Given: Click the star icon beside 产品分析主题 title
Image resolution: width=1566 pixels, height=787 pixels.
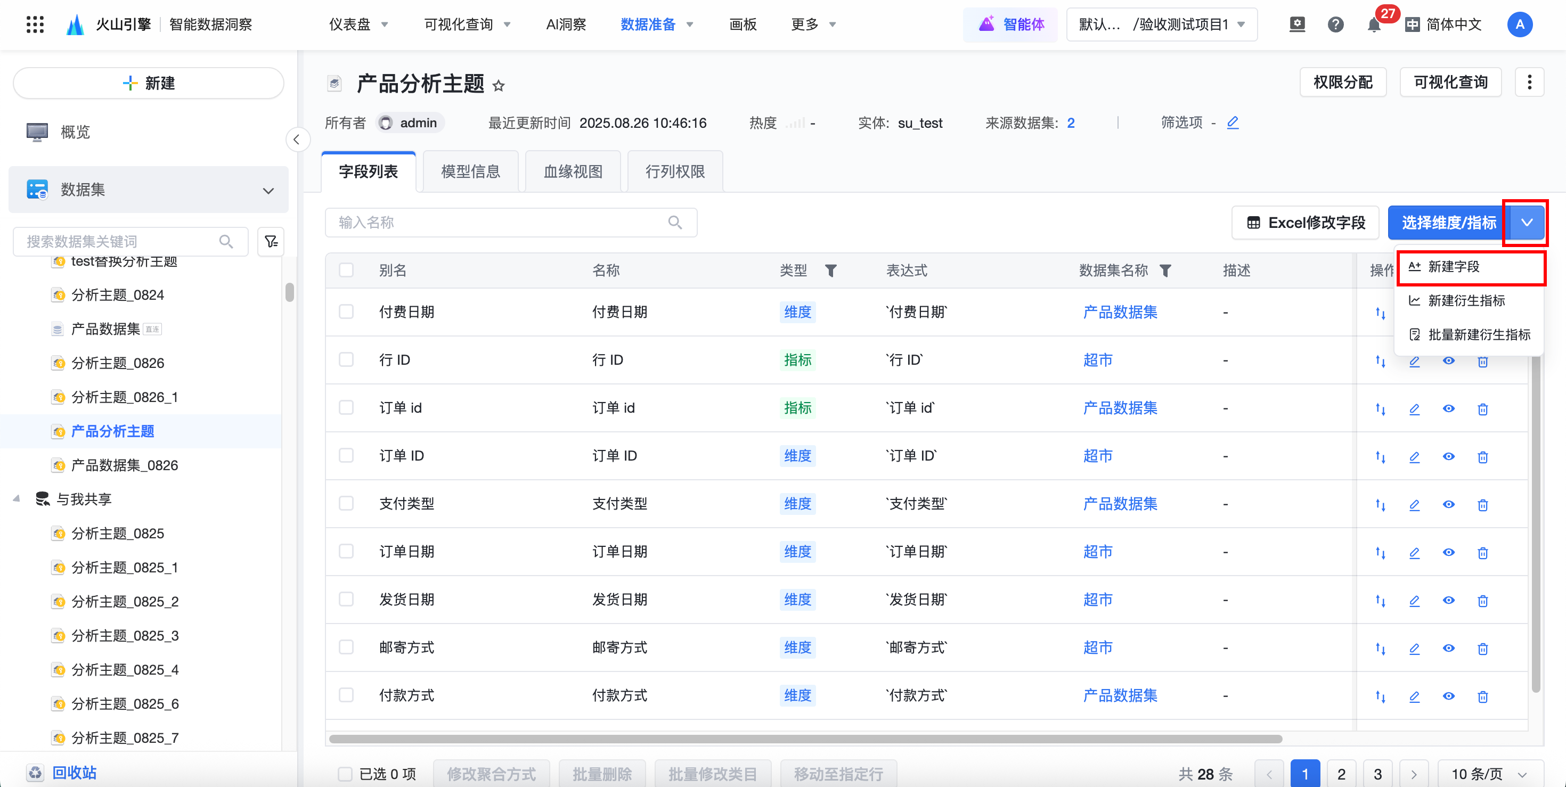Looking at the screenshot, I should [499, 86].
